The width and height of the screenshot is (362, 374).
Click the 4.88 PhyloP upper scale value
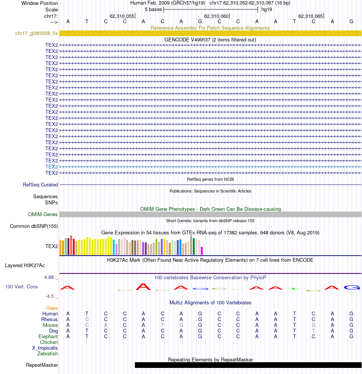[49, 277]
